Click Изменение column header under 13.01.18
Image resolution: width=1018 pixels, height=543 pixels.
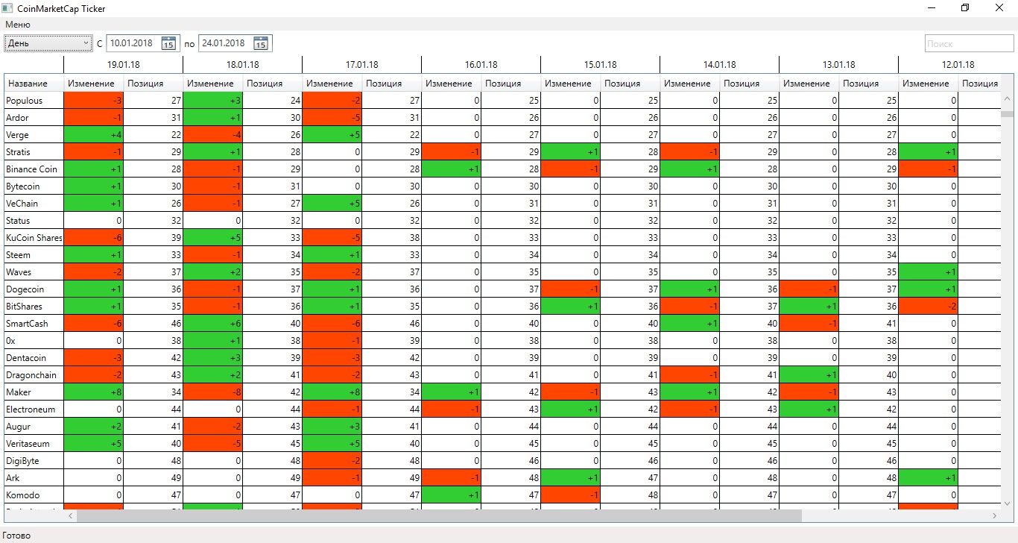(x=809, y=83)
